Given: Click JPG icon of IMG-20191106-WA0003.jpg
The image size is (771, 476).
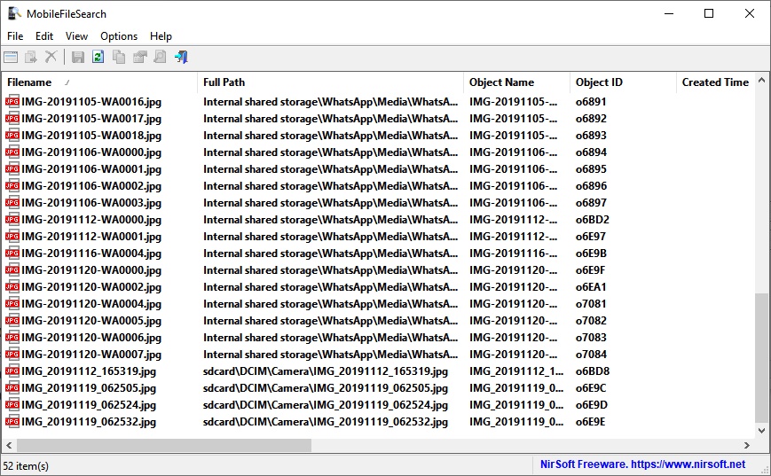Looking at the screenshot, I should (12, 203).
